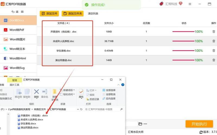Click the 添加文件夹 button
Image resolution: width=217 pixels, height=135 pixels.
click(x=73, y=13)
